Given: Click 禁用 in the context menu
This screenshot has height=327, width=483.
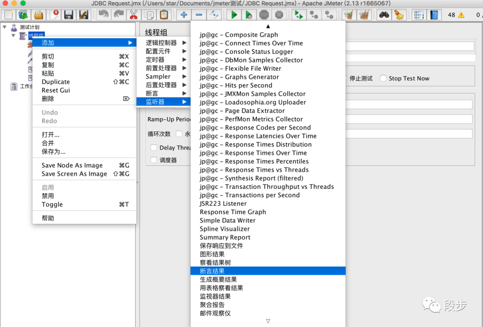Looking at the screenshot, I should point(84,196).
